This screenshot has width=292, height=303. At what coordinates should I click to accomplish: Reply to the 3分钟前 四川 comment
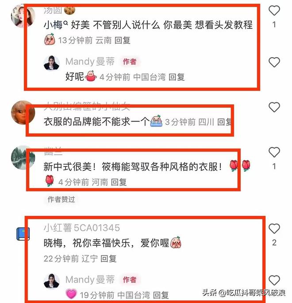point(225,122)
